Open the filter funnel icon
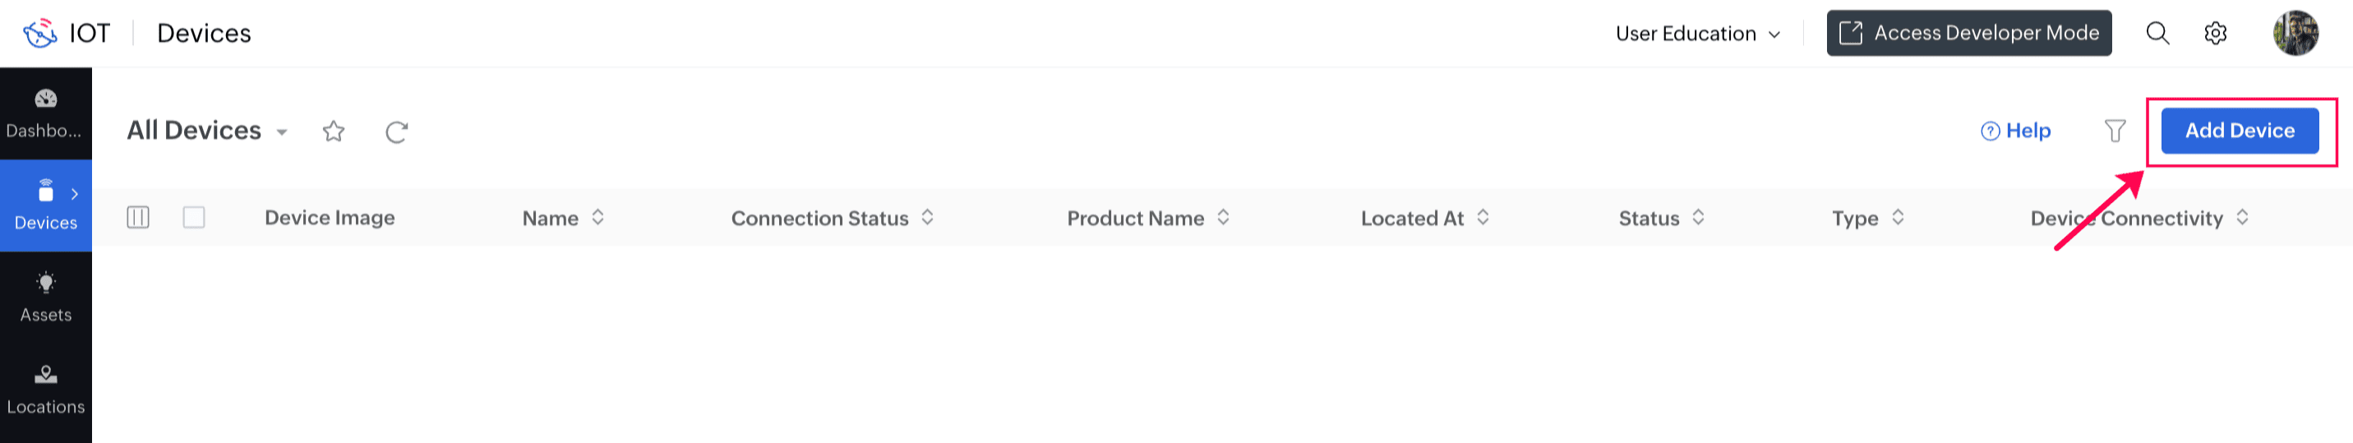2353x443 pixels. [x=2115, y=132]
